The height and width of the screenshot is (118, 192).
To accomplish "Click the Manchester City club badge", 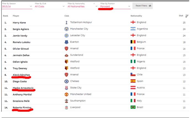I will point(66,29).
